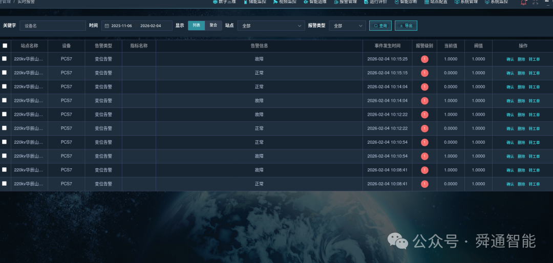The image size is (553, 263).
Task: Switch the display mode to 列表
Action: click(x=197, y=26)
